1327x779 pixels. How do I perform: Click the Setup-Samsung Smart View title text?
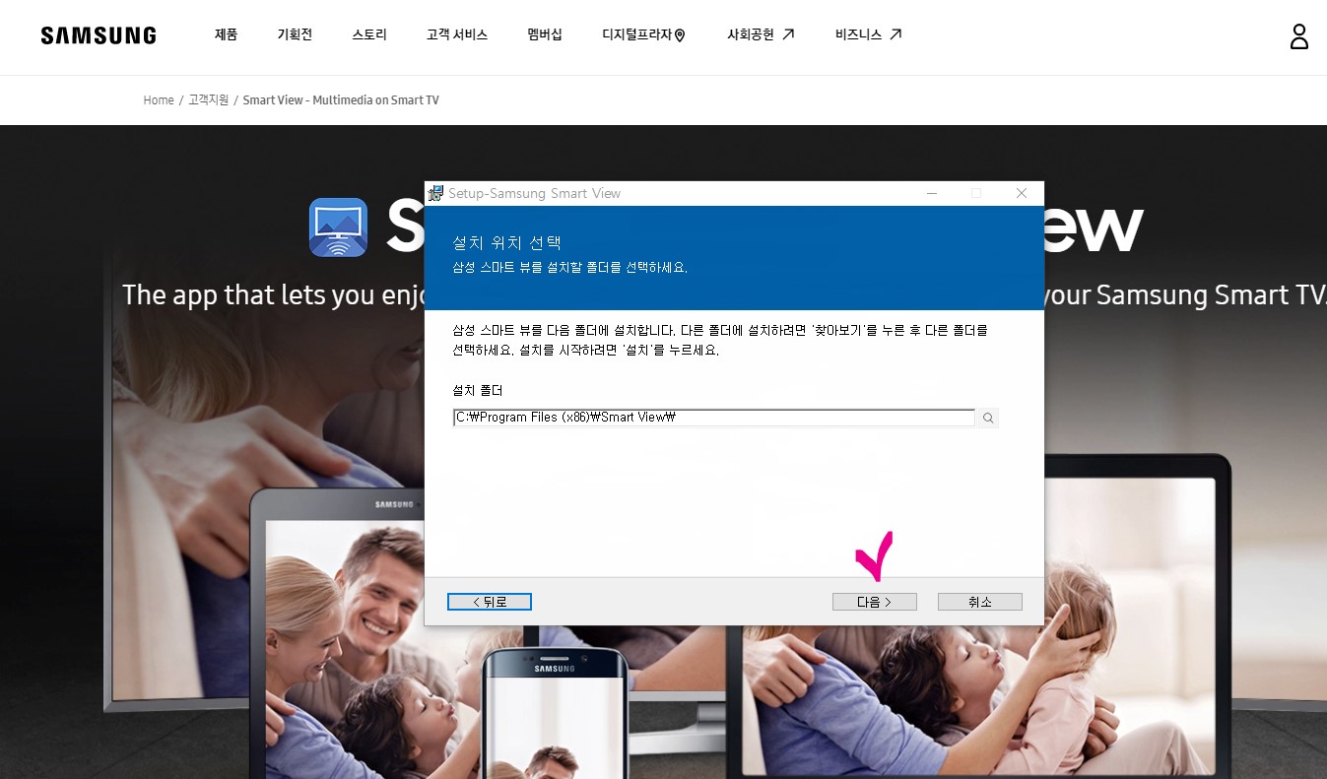(x=534, y=193)
